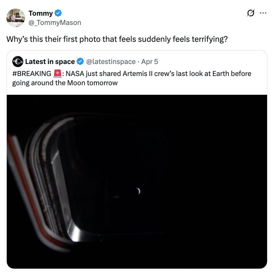The image size is (272, 272).
Task: Click Tommy's tweet text about first photo
Action: tap(117, 40)
